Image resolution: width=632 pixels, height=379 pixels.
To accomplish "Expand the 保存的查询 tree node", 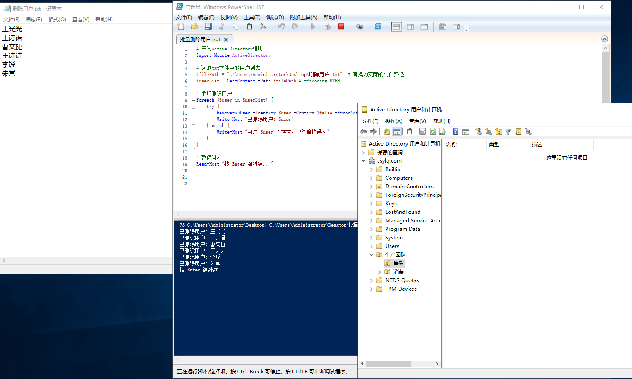I will [363, 152].
